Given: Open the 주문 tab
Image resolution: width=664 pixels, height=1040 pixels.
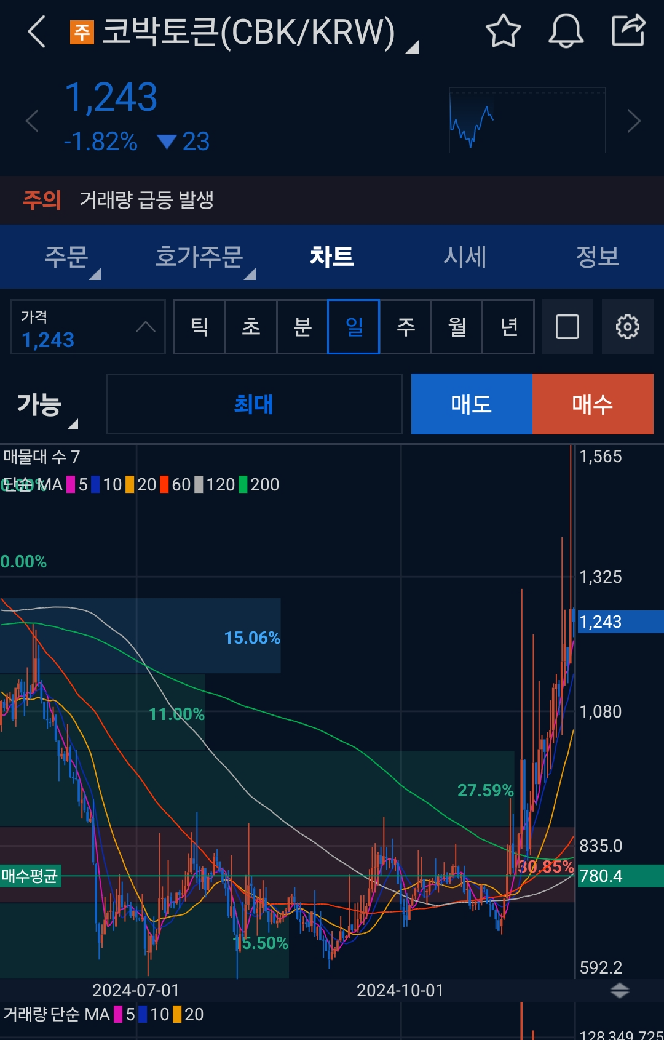Looking at the screenshot, I should coord(66,257).
